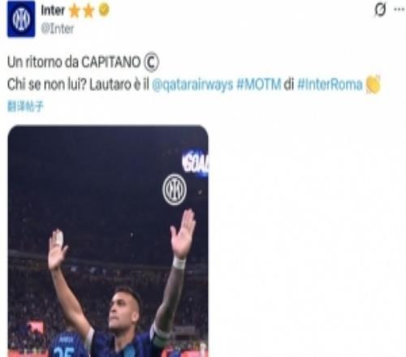Open the three-dot more options menu
The height and width of the screenshot is (357, 406).
399,9
